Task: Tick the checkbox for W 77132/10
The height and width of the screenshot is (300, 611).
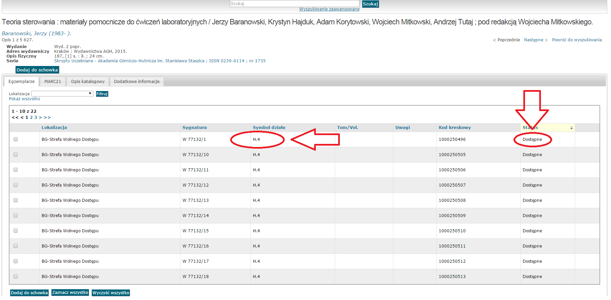Action: [x=16, y=154]
